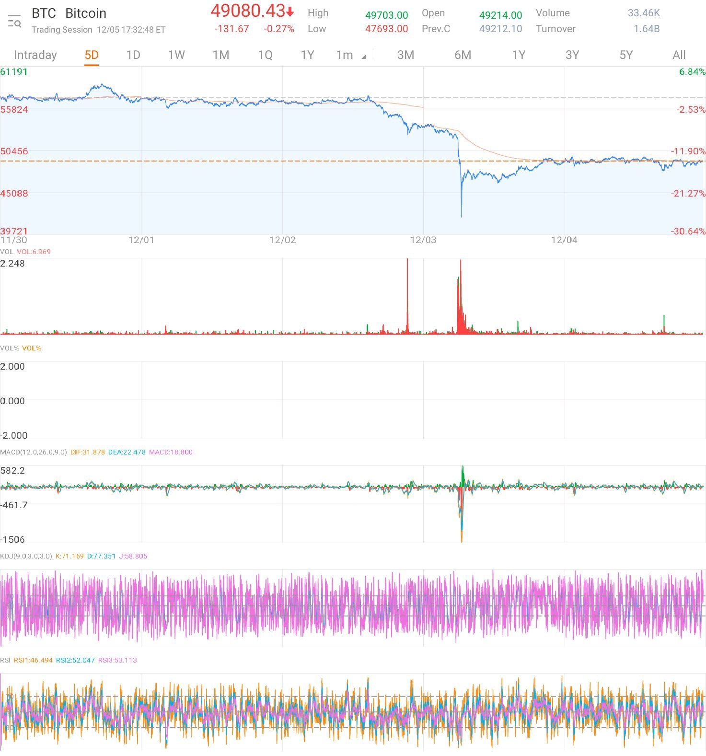Open the 1m interval dropdown
Screen dimensions: 706x756
(350, 55)
